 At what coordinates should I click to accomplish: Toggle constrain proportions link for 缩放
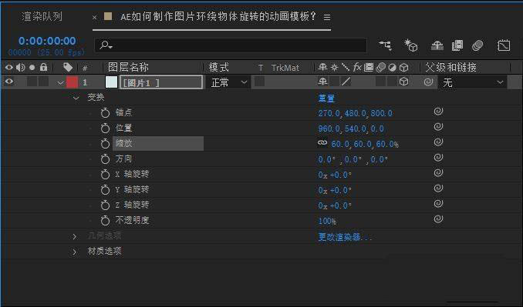coord(322,142)
